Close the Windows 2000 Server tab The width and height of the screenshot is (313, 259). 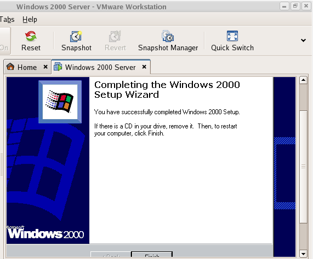(144, 67)
